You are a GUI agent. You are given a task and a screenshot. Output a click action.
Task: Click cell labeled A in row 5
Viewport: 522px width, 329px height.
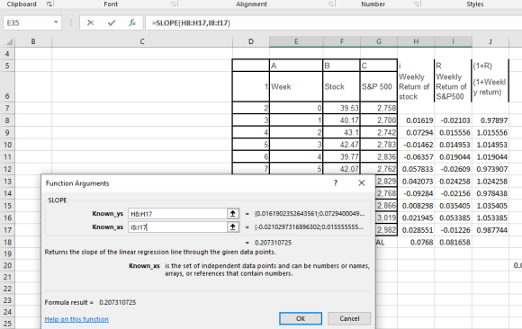point(296,66)
